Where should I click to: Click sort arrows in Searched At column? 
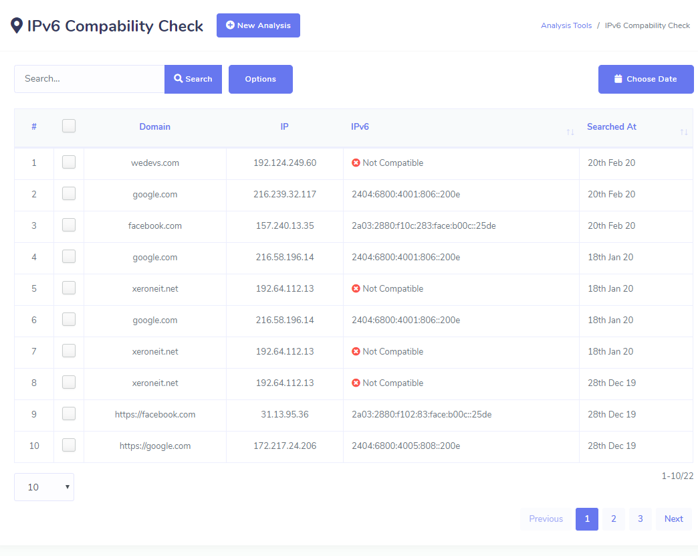click(x=683, y=132)
